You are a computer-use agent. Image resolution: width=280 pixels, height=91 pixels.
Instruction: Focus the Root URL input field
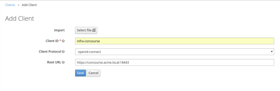point(174,62)
